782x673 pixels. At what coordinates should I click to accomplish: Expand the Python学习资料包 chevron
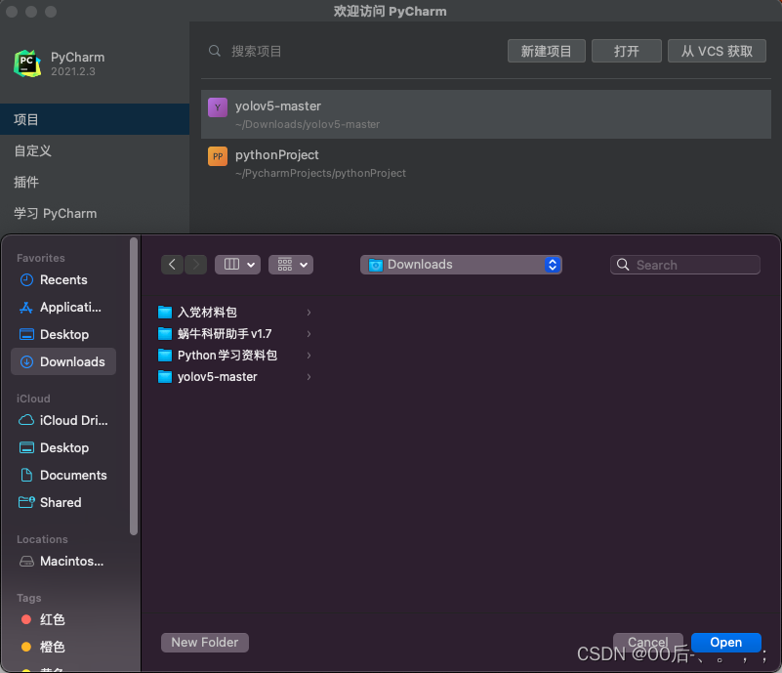click(309, 356)
